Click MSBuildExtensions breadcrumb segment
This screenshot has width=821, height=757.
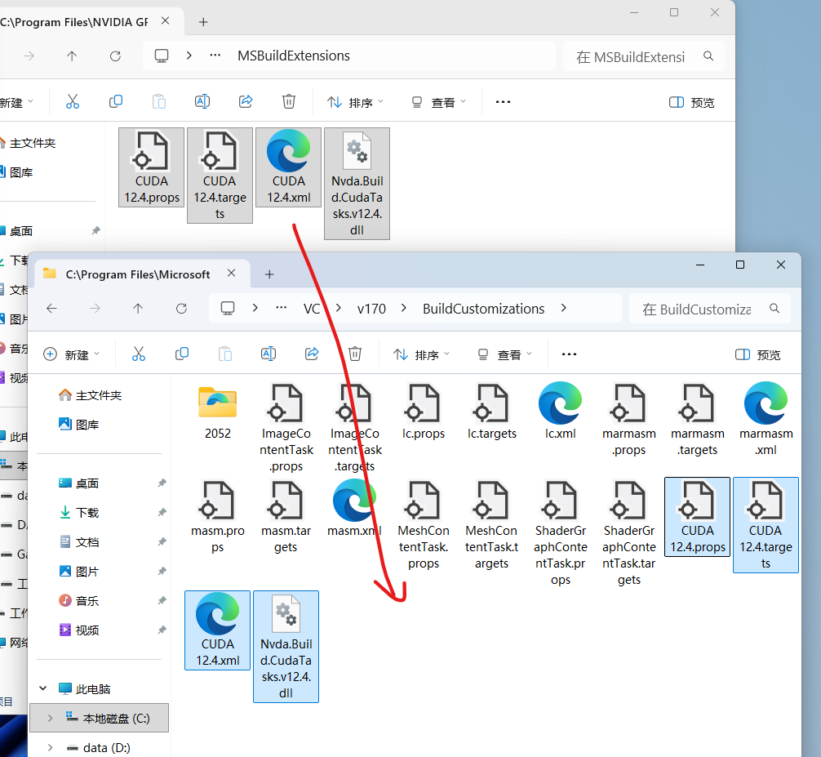coord(294,56)
